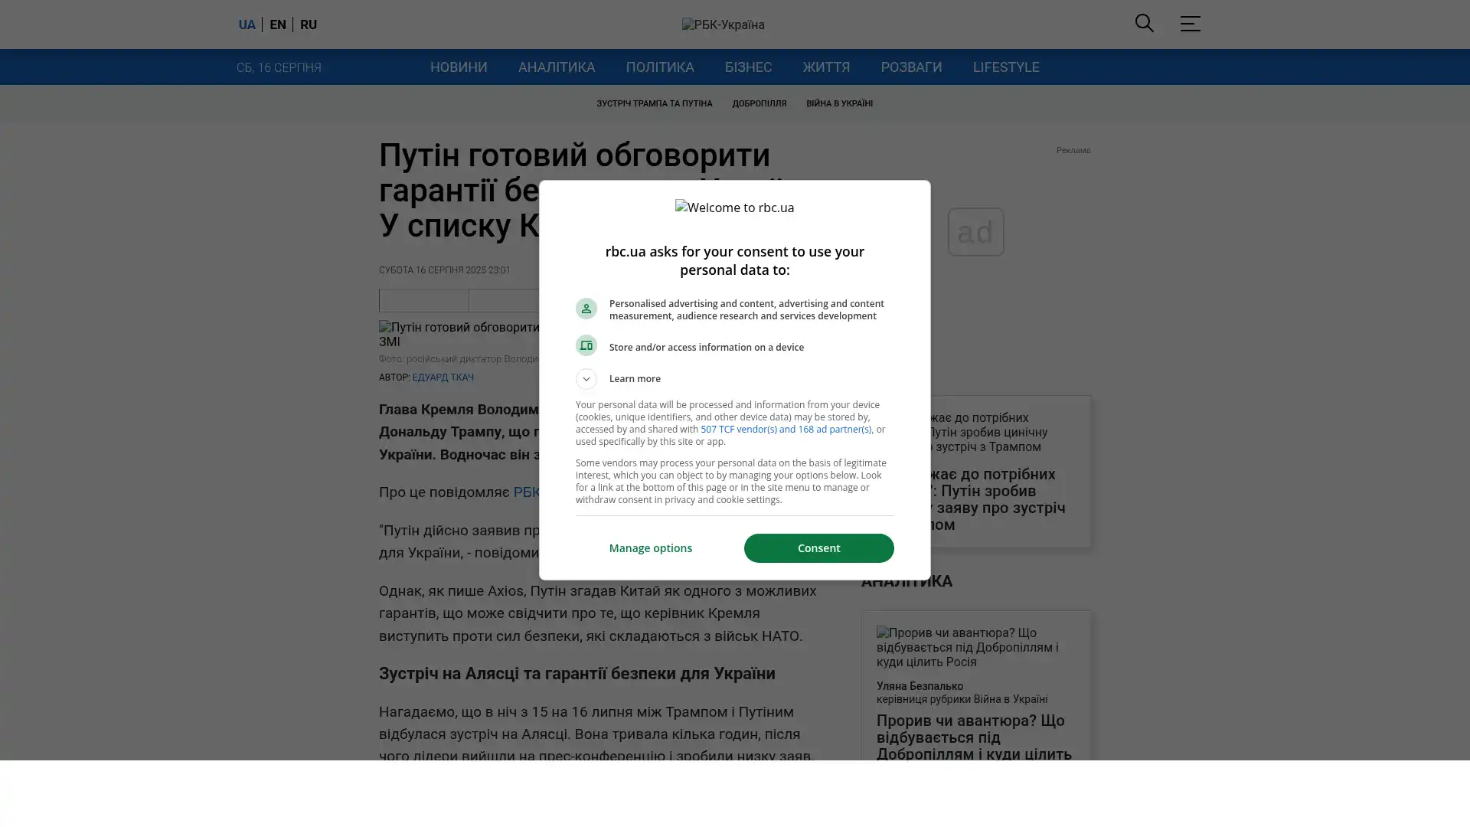Image resolution: width=1470 pixels, height=827 pixels.
Task: Switch language to EN
Action: click(278, 25)
